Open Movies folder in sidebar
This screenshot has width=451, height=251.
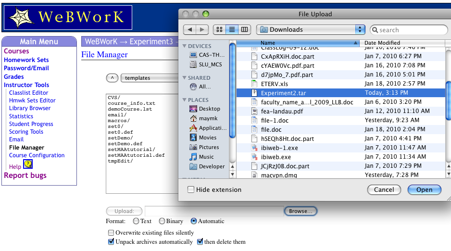point(203,138)
